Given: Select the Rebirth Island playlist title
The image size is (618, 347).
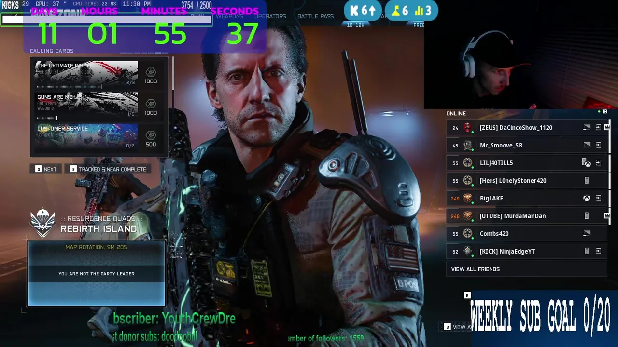Looking at the screenshot, I should (98, 229).
